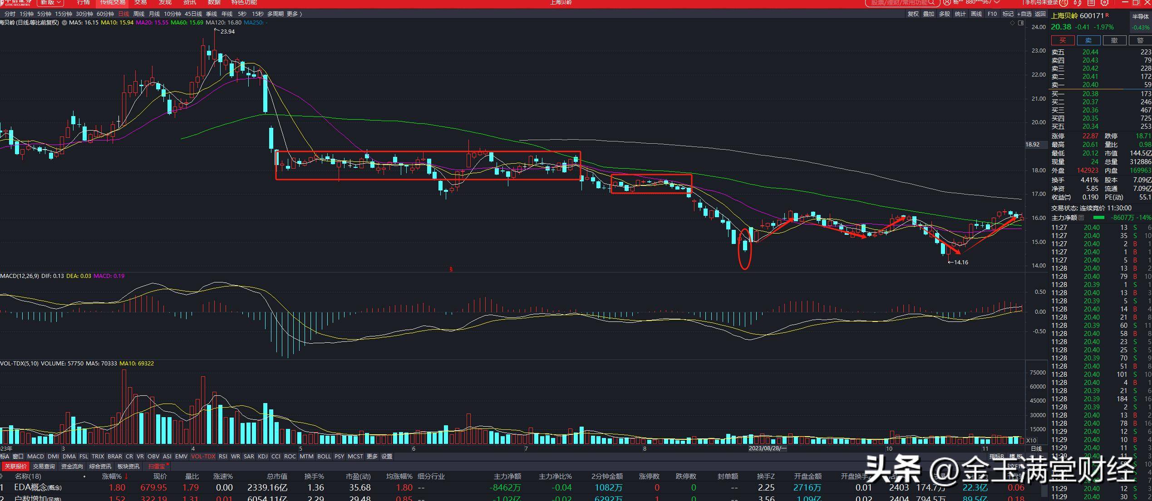The height and width of the screenshot is (501, 1152).
Task: Expand the 更多 period options
Action: pos(294,14)
